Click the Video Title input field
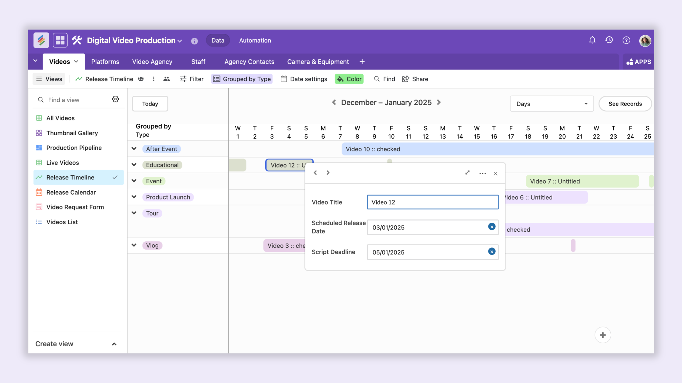Viewport: 682px width, 383px height. pos(433,202)
